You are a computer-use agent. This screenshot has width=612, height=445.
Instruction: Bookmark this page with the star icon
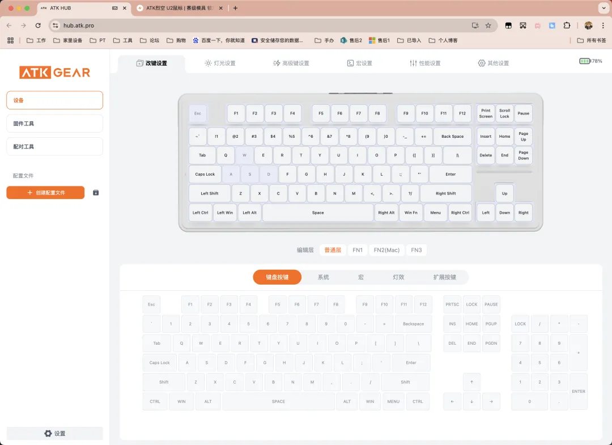(x=488, y=26)
